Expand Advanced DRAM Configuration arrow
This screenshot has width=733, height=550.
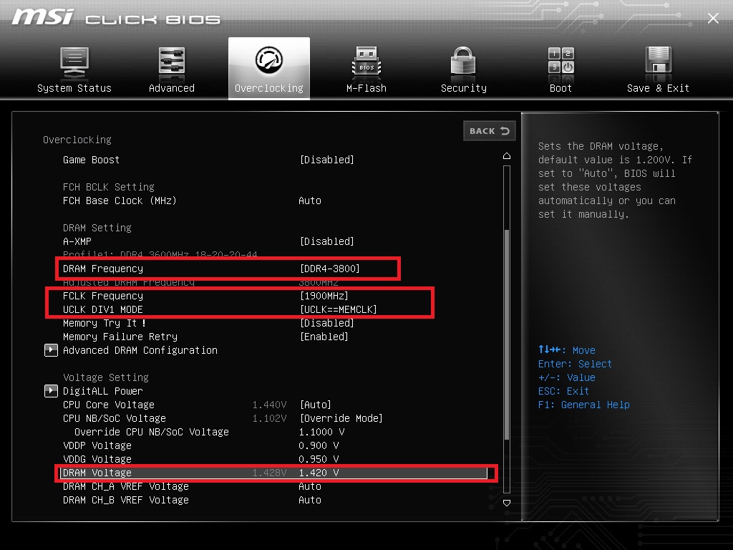point(51,350)
